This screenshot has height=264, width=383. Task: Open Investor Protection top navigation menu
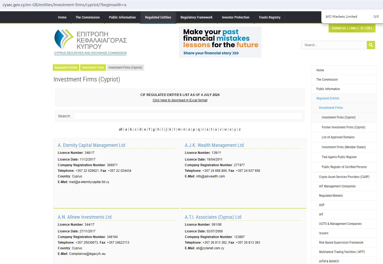point(236,17)
